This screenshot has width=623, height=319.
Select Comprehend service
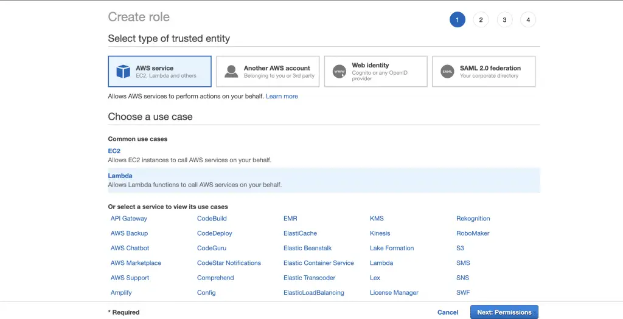coord(215,278)
